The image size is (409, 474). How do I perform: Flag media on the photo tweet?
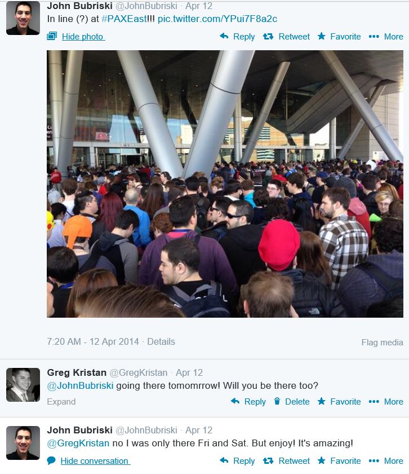[382, 343]
